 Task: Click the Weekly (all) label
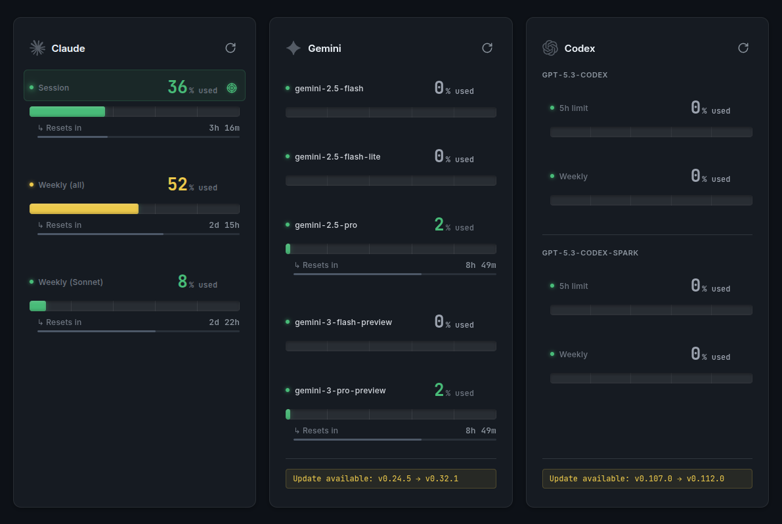(61, 185)
